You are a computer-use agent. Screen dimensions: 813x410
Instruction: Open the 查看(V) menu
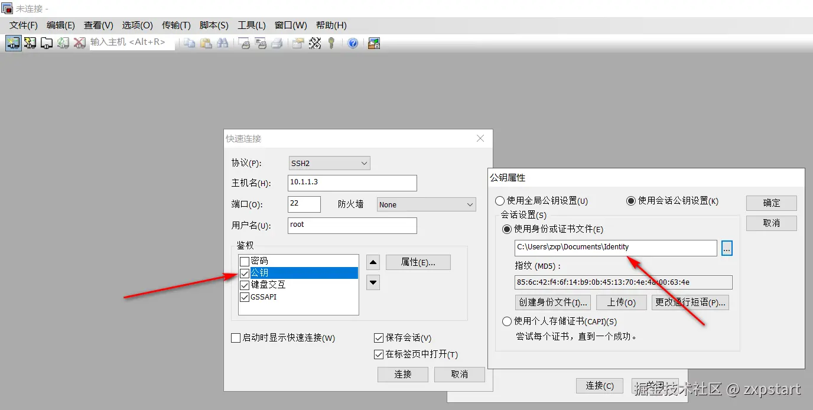99,25
